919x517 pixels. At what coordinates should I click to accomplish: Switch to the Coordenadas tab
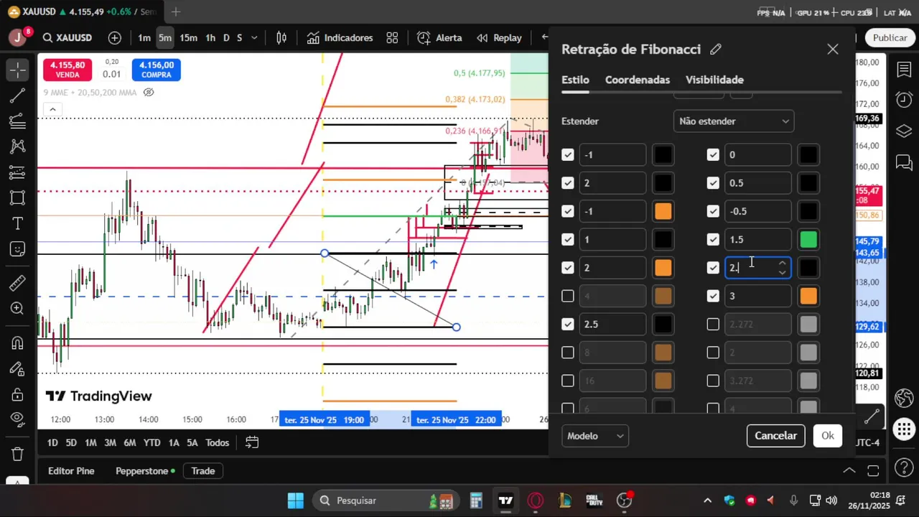coord(638,80)
